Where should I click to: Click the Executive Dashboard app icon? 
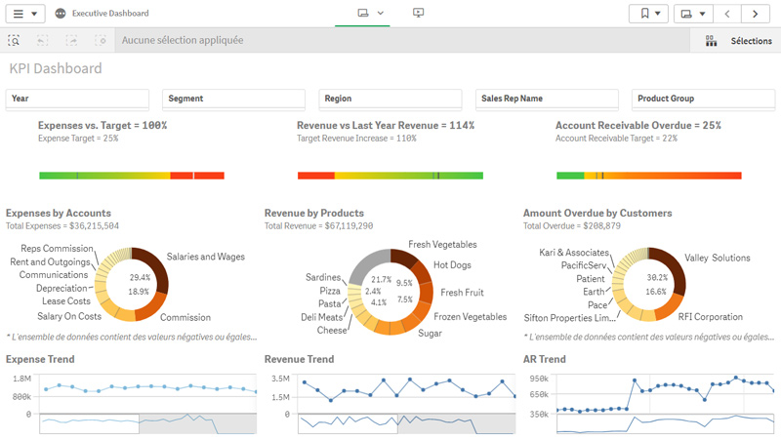(x=61, y=14)
